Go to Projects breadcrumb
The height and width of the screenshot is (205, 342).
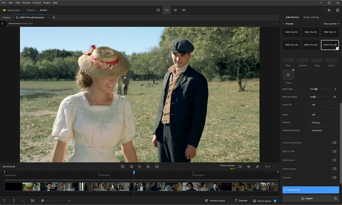(31, 10)
